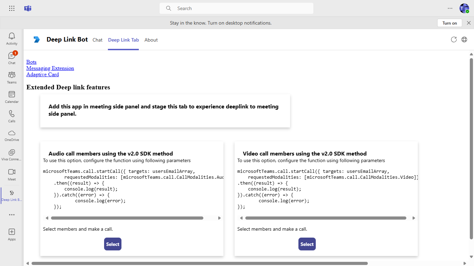Screen dimensions: 474x266
Task: Open Settings and more ellipsis menu
Action: [x=450, y=8]
